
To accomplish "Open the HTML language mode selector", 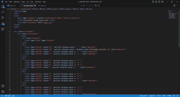I will (169, 96).
